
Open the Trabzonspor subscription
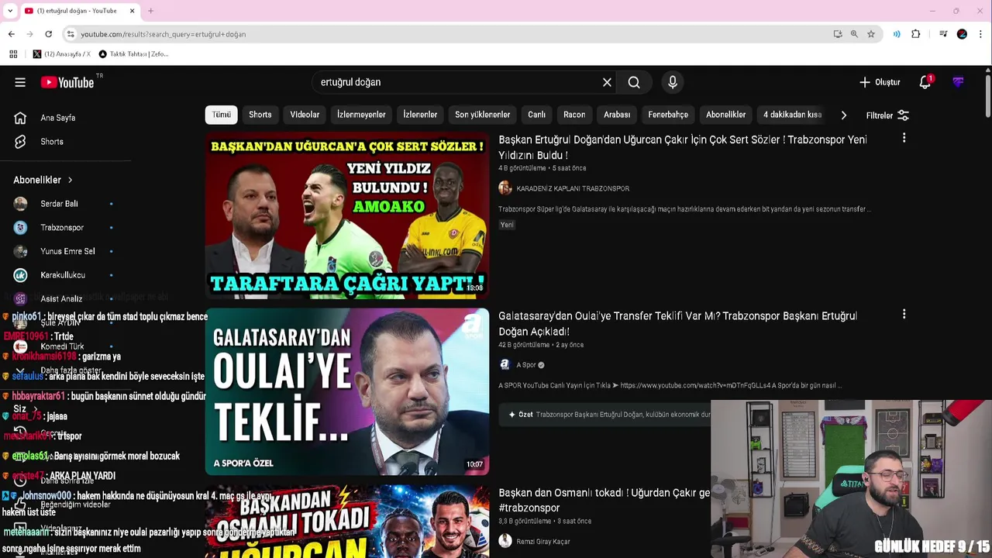(62, 228)
